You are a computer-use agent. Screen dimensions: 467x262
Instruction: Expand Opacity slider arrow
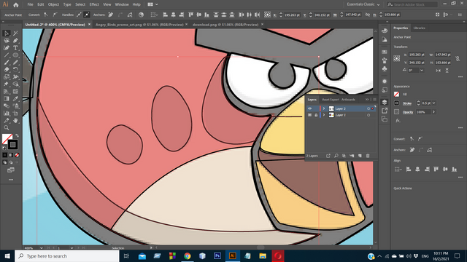tap(434, 112)
